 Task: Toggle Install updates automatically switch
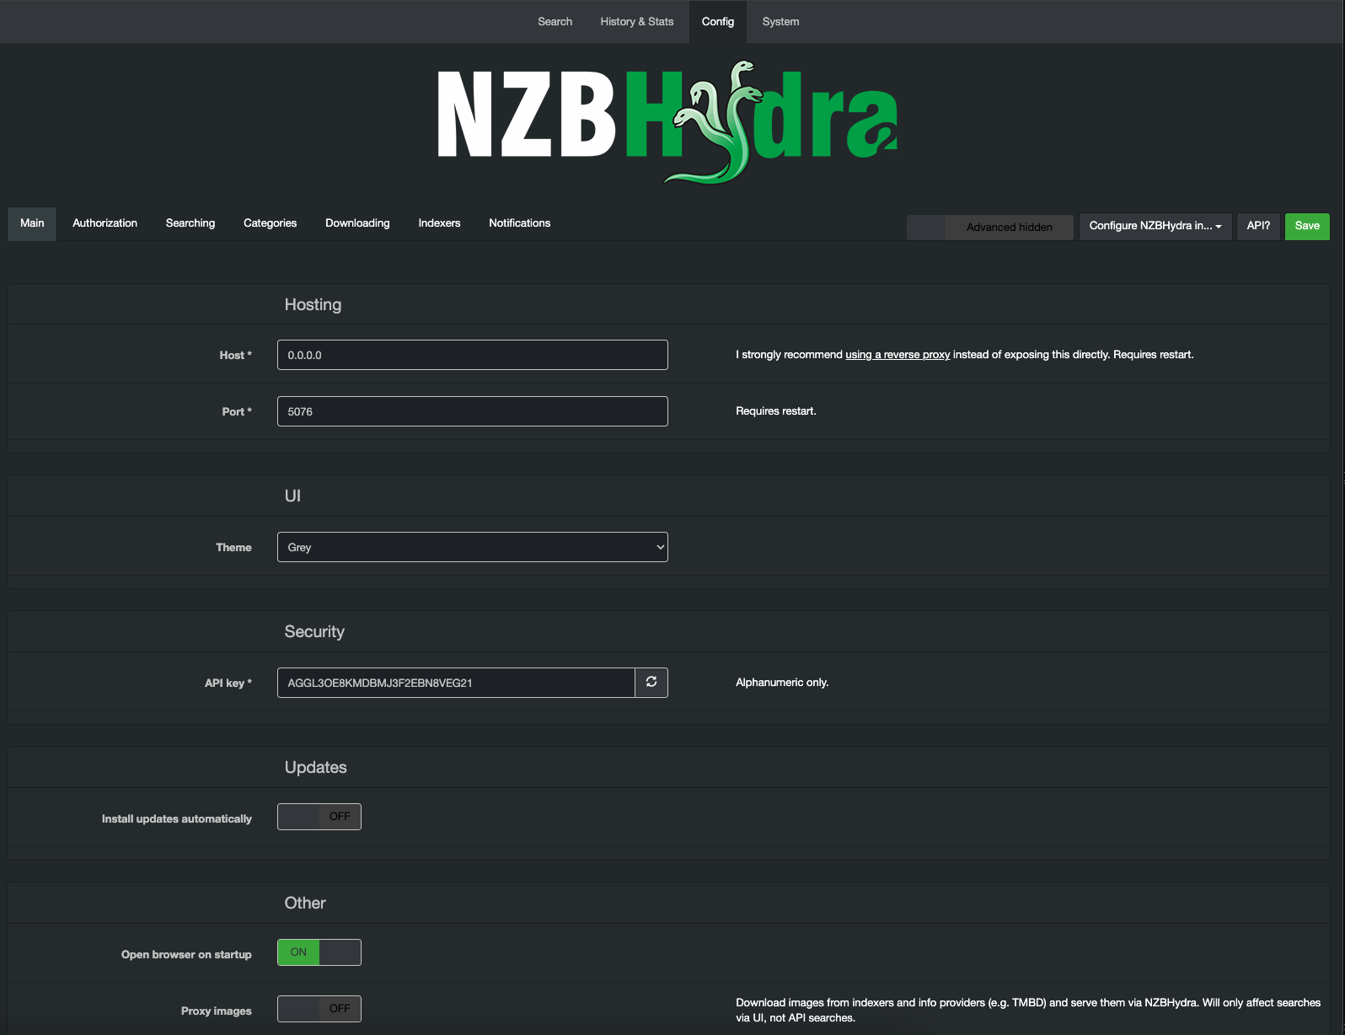point(319,817)
